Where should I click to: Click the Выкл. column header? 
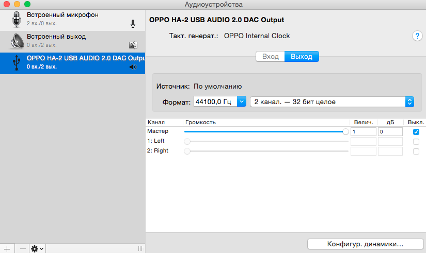[416, 122]
